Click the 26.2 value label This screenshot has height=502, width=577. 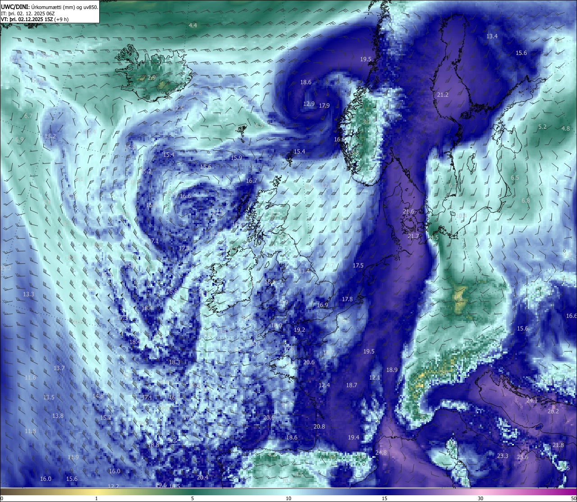pyautogui.click(x=553, y=412)
